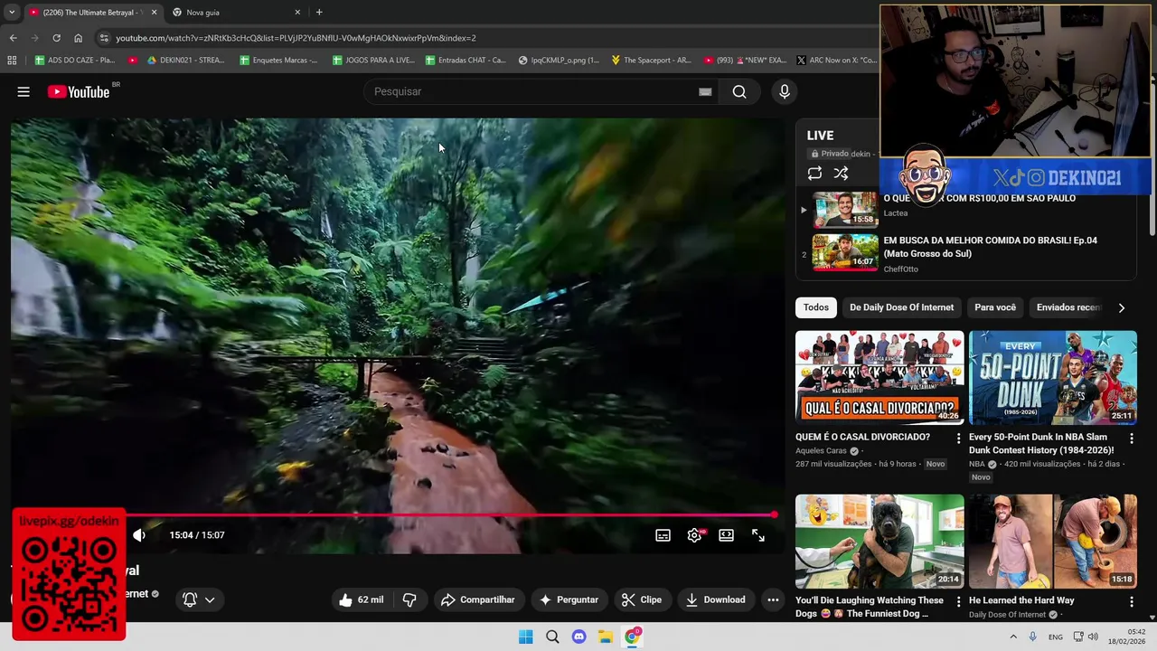The image size is (1157, 651).
Task: Open on-screen keyboard icon in search box
Action: point(705,91)
